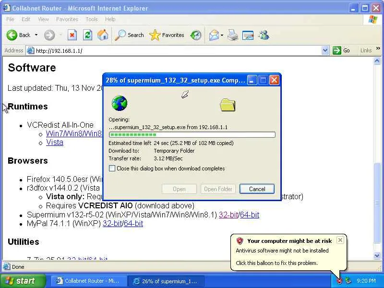This screenshot has height=288, width=384.
Task: Click the scrollbar up arrow
Action: [377, 60]
